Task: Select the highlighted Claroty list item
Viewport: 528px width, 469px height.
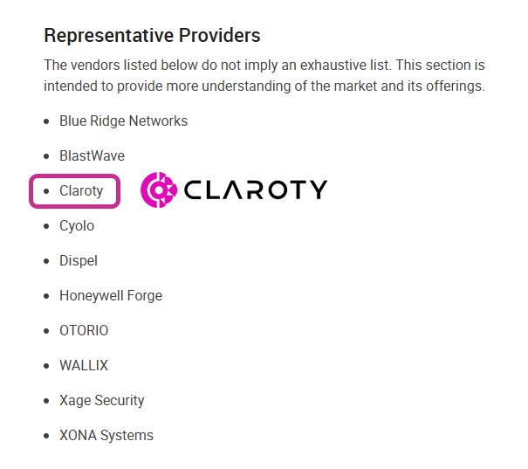Action: [81, 190]
